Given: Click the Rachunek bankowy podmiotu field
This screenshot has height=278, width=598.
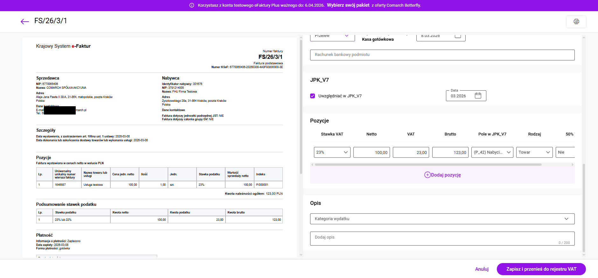Looking at the screenshot, I should pos(442,55).
